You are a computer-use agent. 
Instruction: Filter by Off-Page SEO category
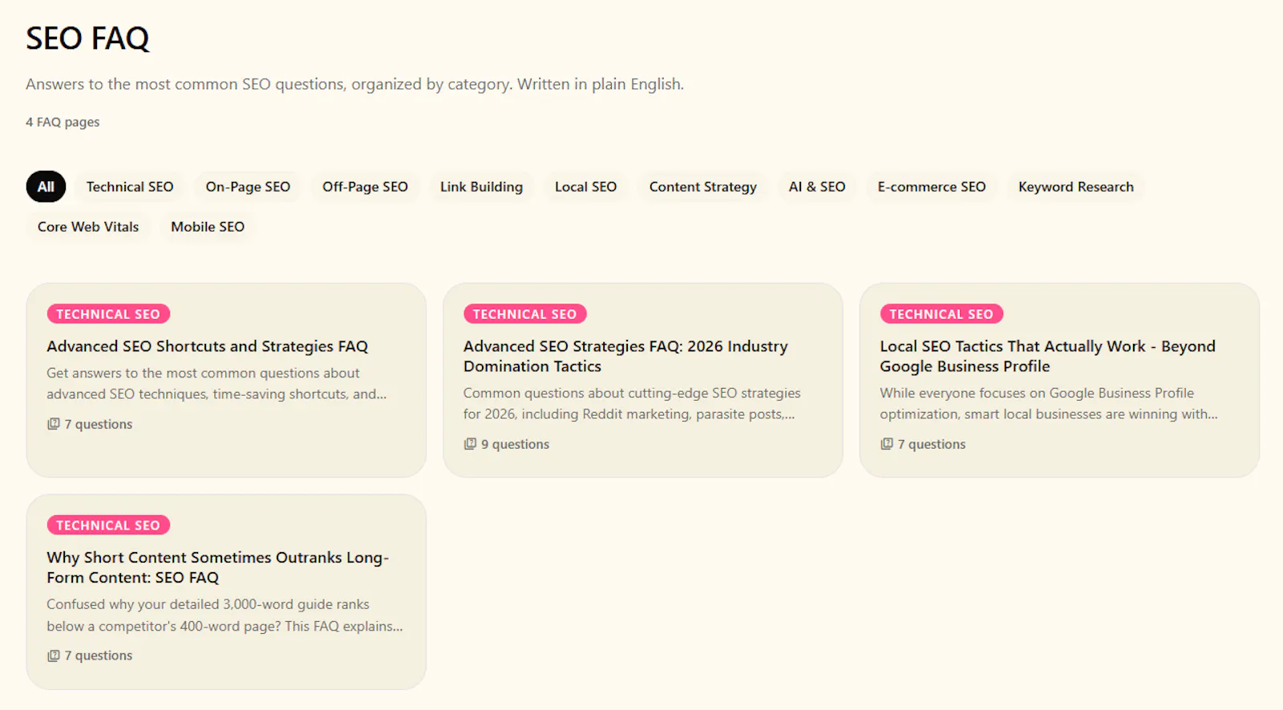point(365,187)
